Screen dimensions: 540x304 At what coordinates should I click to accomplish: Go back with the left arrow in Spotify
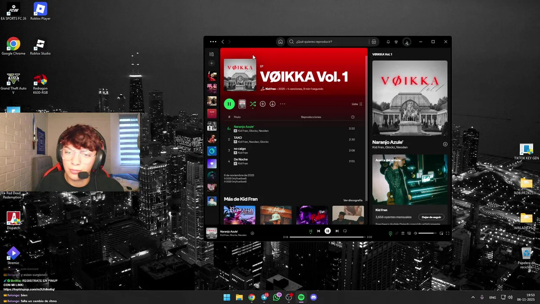tap(223, 42)
